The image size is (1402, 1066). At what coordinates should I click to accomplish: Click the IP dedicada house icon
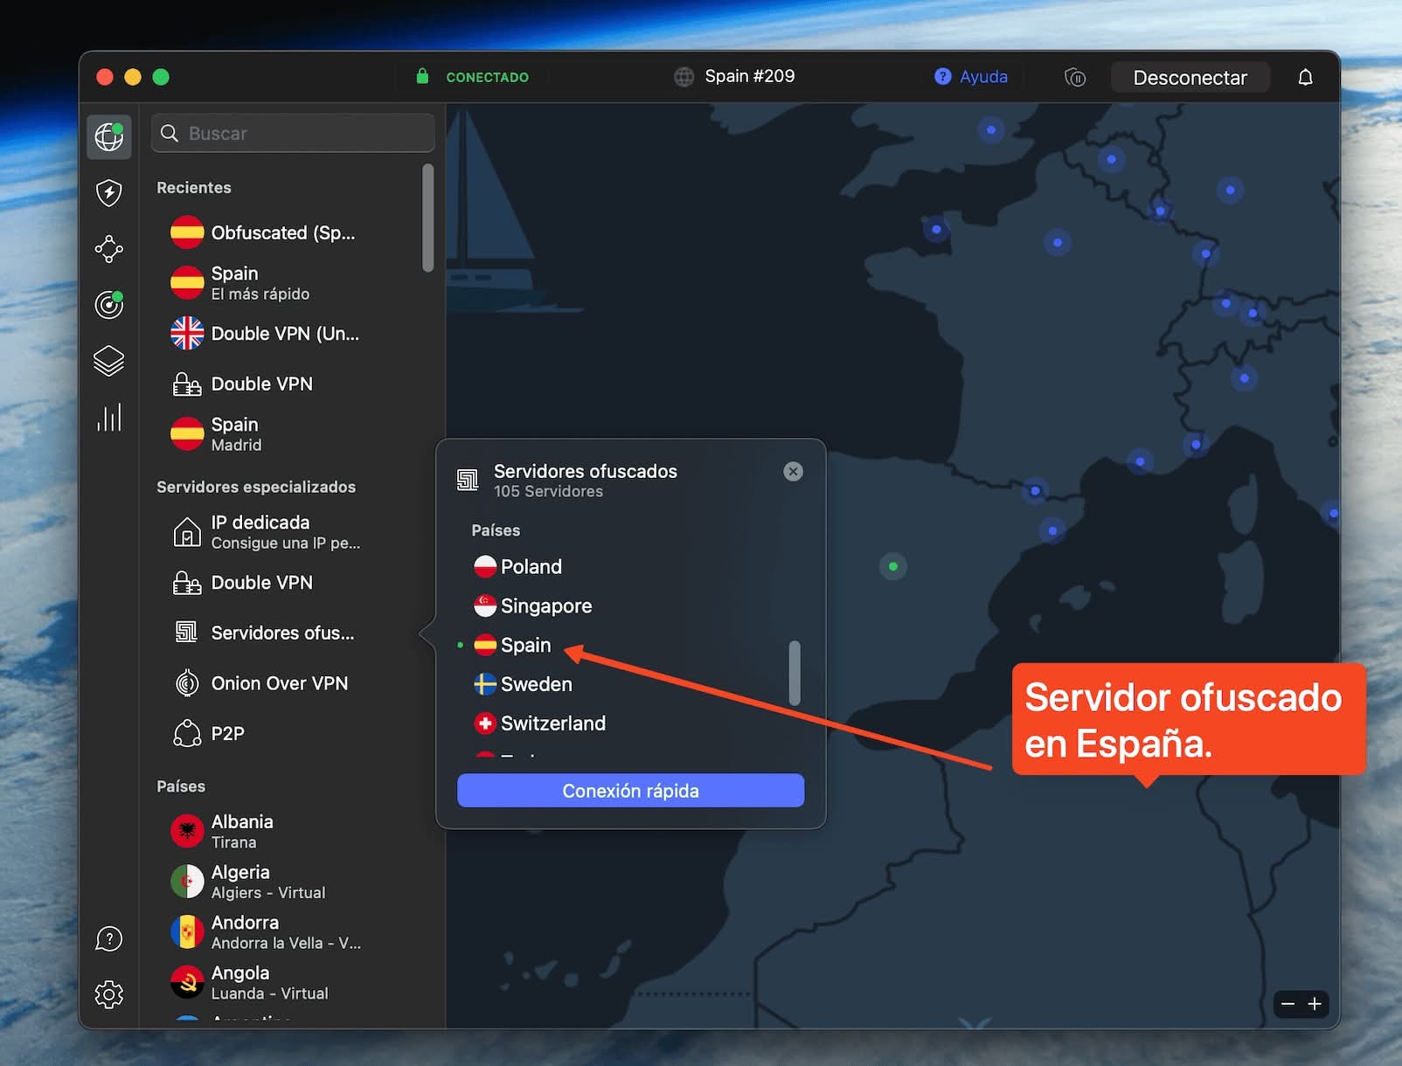click(x=187, y=532)
